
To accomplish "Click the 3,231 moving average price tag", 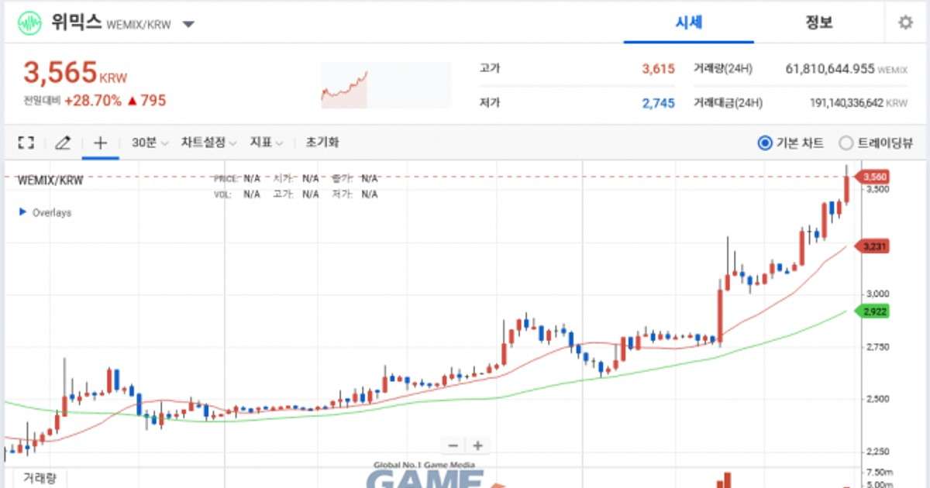I will (871, 246).
